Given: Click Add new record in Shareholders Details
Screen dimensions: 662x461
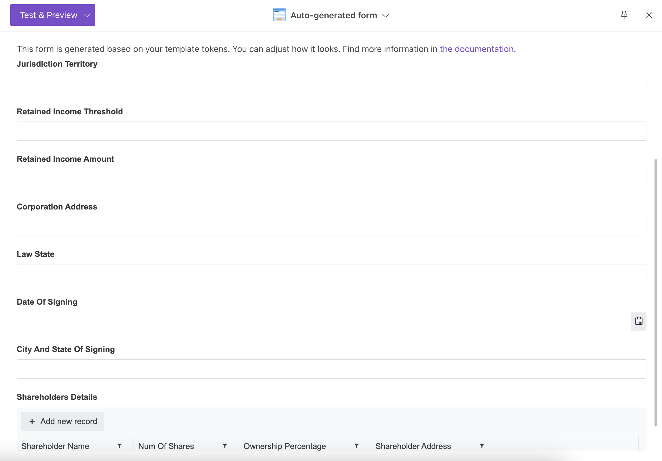Looking at the screenshot, I should [x=62, y=421].
